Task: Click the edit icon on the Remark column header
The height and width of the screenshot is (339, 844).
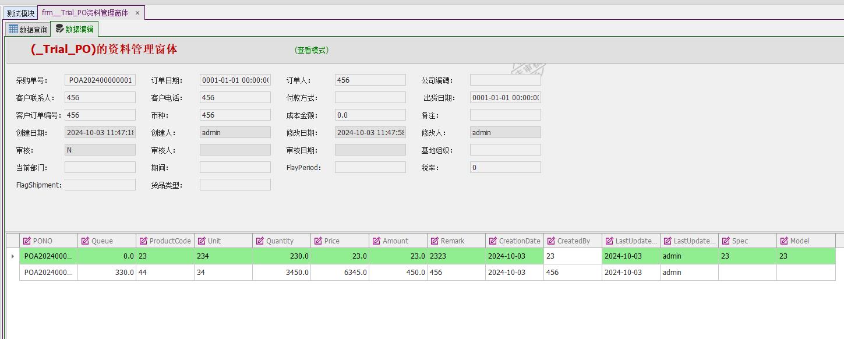Action: coord(435,240)
